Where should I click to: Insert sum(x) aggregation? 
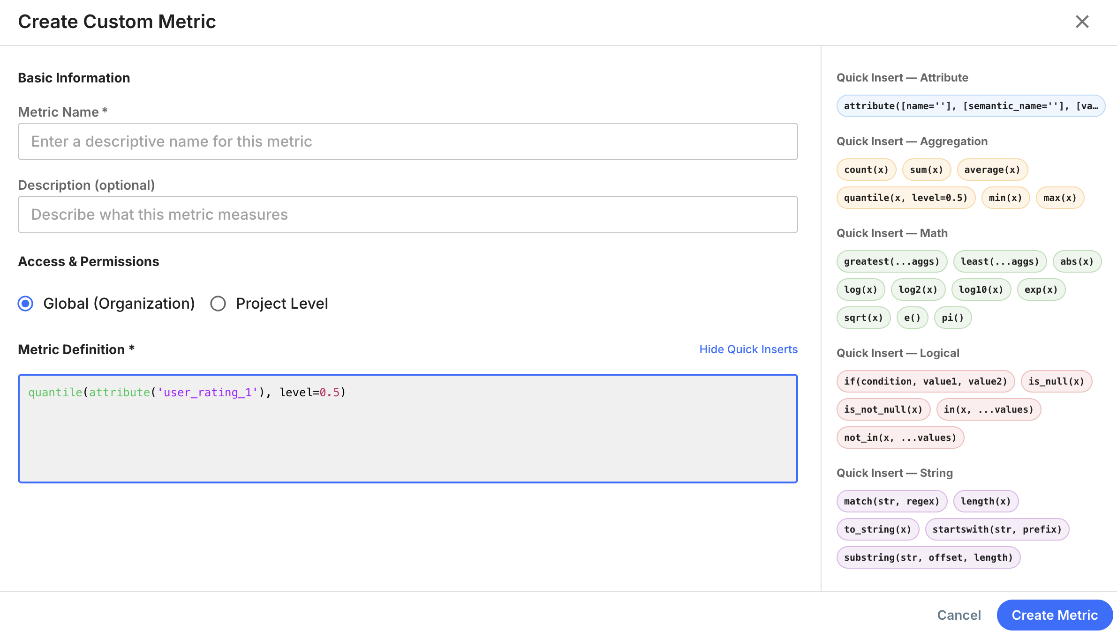tap(926, 170)
